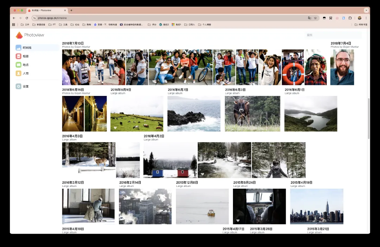Viewport: 380px width, 247px height.
Task: Open the browser Extensions puzzle icon
Action: click(350, 18)
